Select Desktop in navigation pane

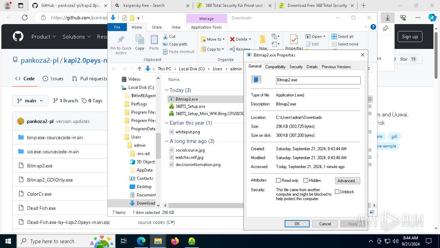[x=144, y=187]
